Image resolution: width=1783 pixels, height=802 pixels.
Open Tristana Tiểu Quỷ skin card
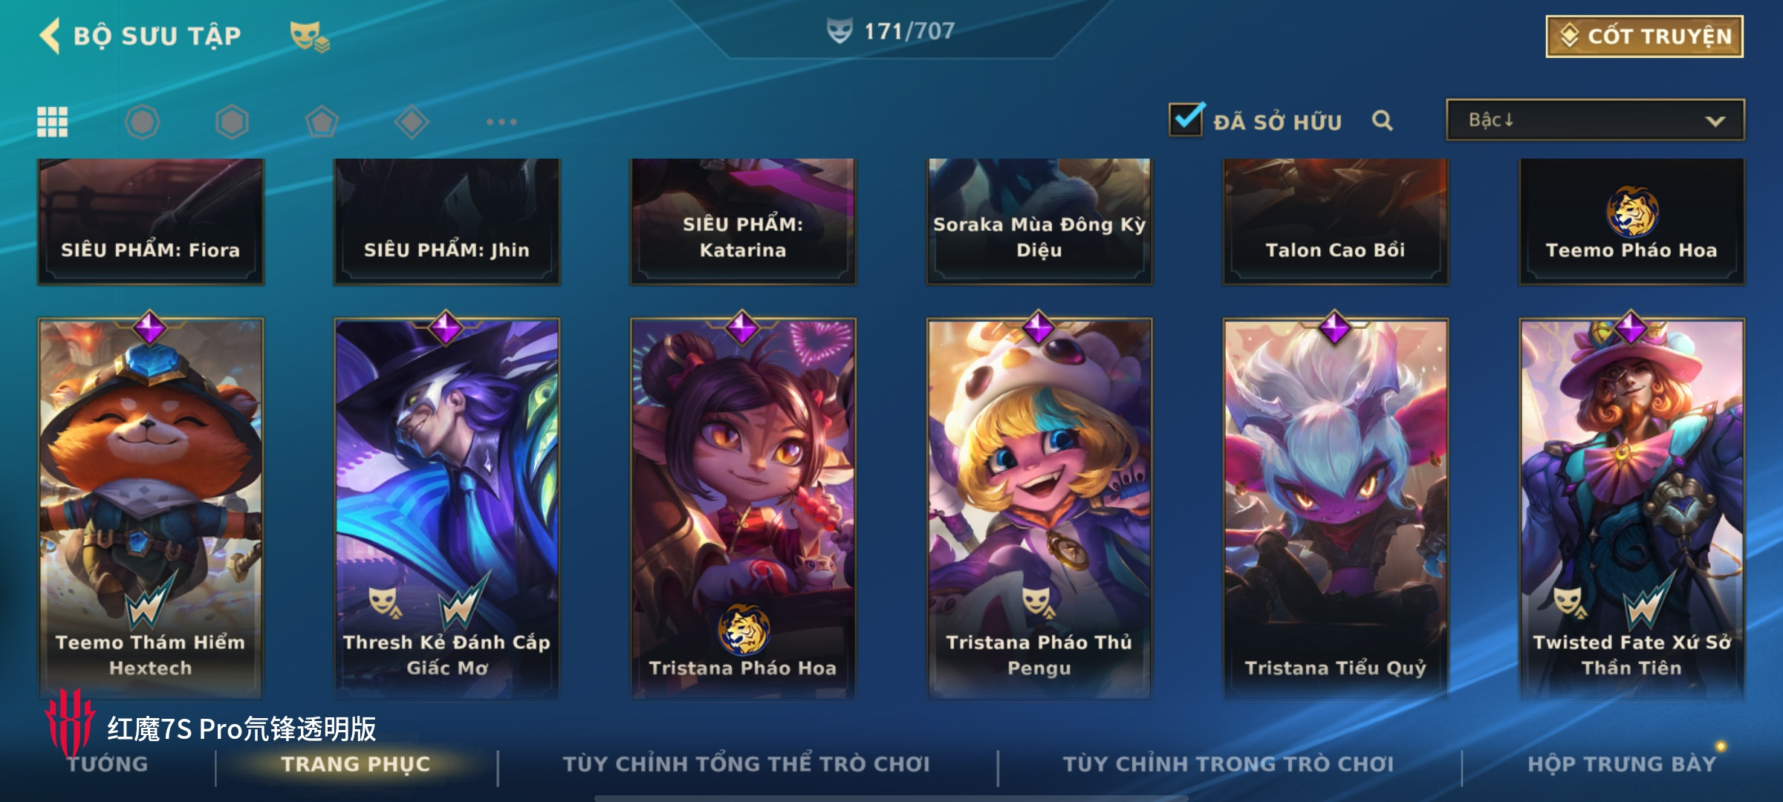pos(1335,508)
